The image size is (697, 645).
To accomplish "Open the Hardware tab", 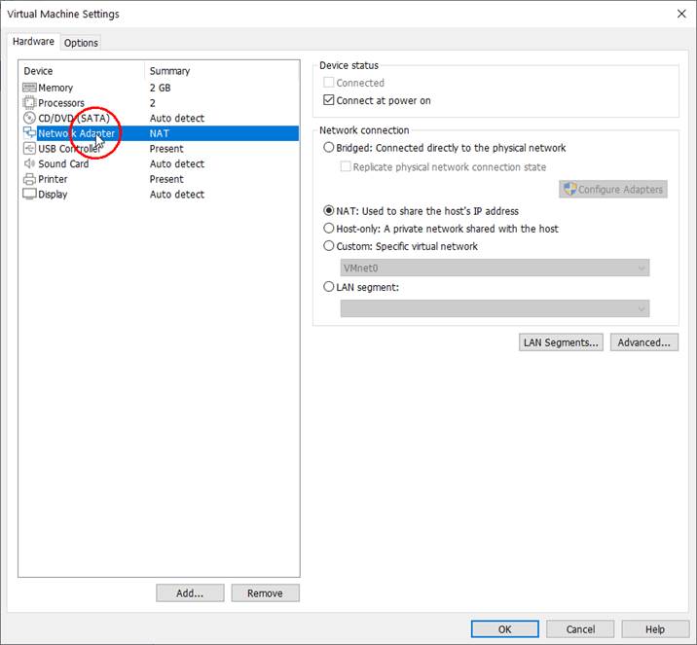I will tap(33, 42).
